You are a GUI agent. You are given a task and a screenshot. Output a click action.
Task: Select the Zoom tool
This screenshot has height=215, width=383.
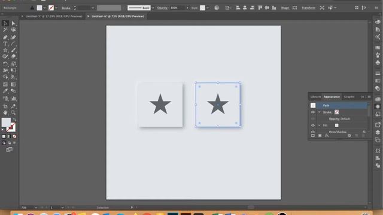[x=13, y=113]
